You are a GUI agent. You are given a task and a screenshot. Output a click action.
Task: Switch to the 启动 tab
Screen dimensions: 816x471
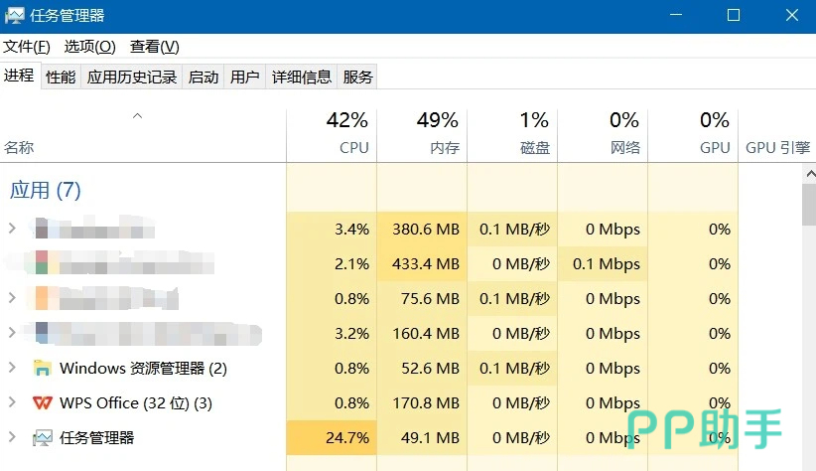(x=203, y=78)
